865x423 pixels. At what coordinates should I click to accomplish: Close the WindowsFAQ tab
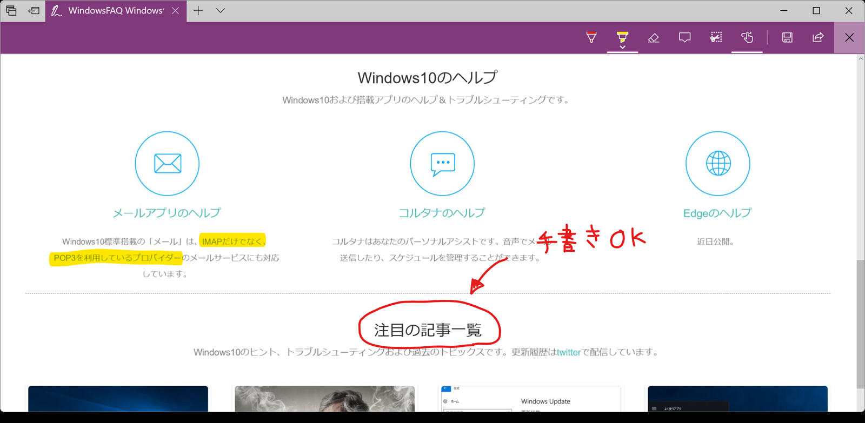point(175,11)
